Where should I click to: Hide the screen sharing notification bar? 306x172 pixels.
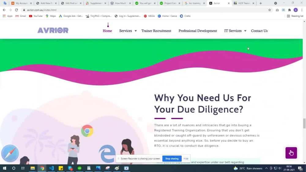point(186,159)
